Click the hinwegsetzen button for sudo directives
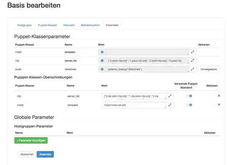This screenshot has height=165, width=227. pyautogui.click(x=209, y=69)
